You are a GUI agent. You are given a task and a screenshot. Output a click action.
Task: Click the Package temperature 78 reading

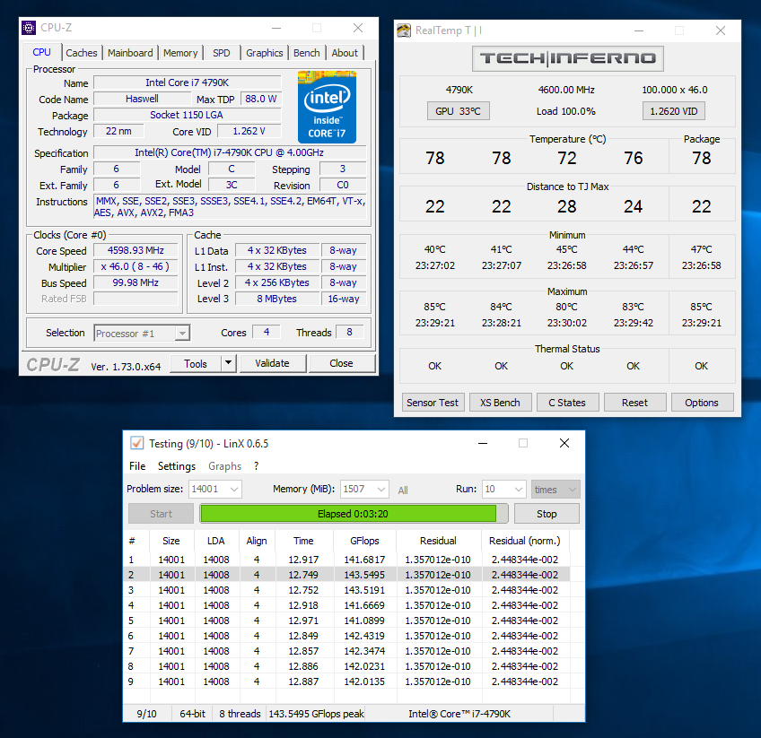[x=701, y=158]
